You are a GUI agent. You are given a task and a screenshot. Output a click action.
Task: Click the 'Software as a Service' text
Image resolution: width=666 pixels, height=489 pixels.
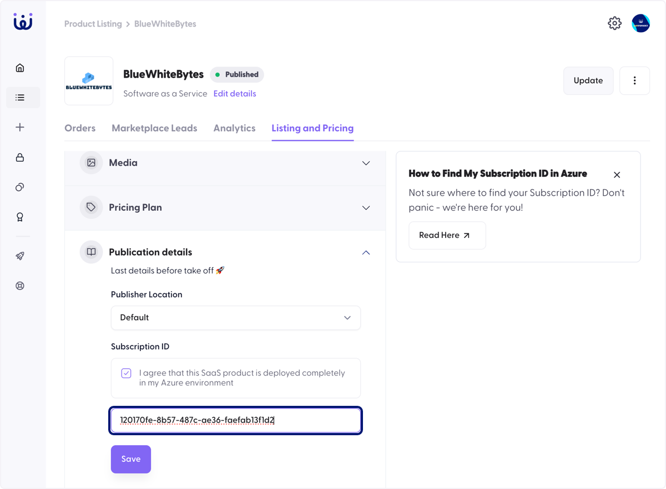click(165, 94)
